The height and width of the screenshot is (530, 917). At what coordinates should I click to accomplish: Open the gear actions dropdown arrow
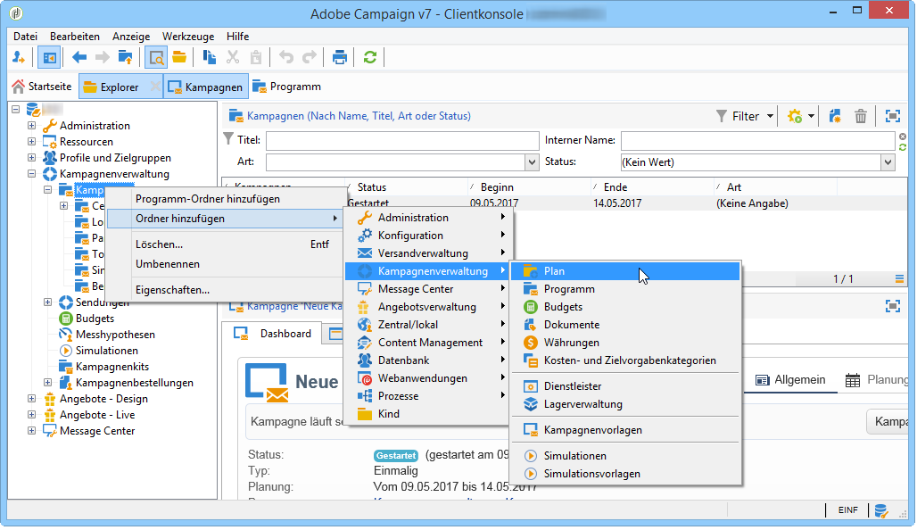pyautogui.click(x=811, y=116)
